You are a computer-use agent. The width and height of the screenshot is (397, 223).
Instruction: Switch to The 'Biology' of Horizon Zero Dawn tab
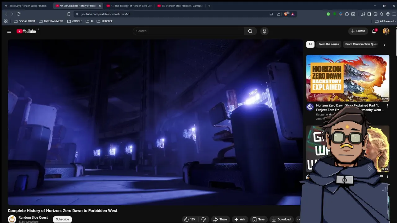click(129, 6)
